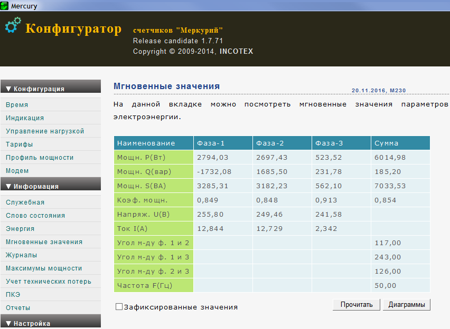Select the Мощн. S(ВА) row label
The image size is (450, 329).
154,186
